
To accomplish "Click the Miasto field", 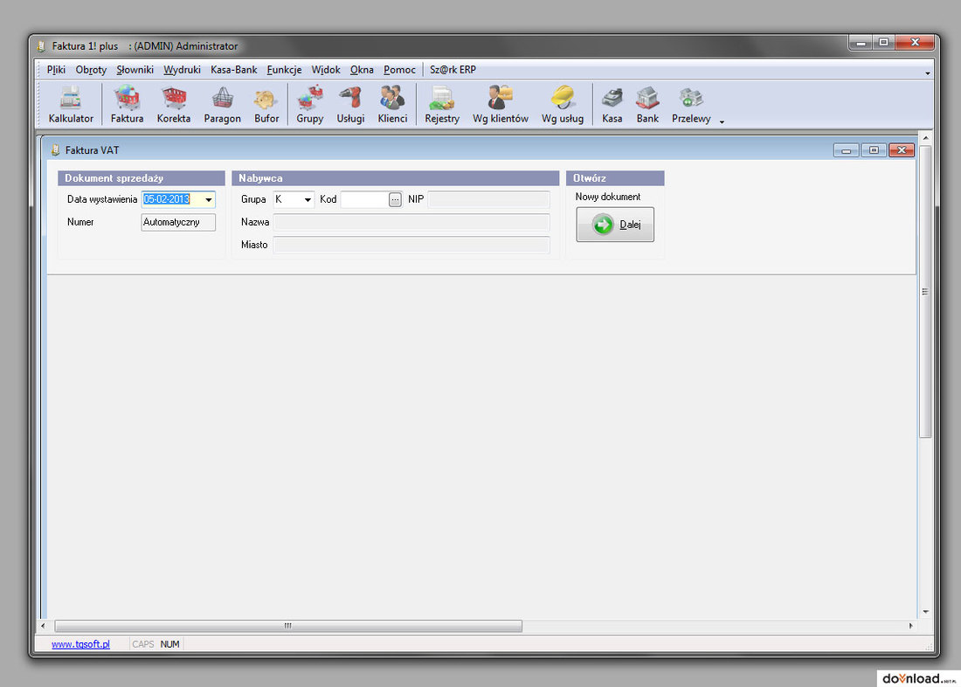I will 411,245.
